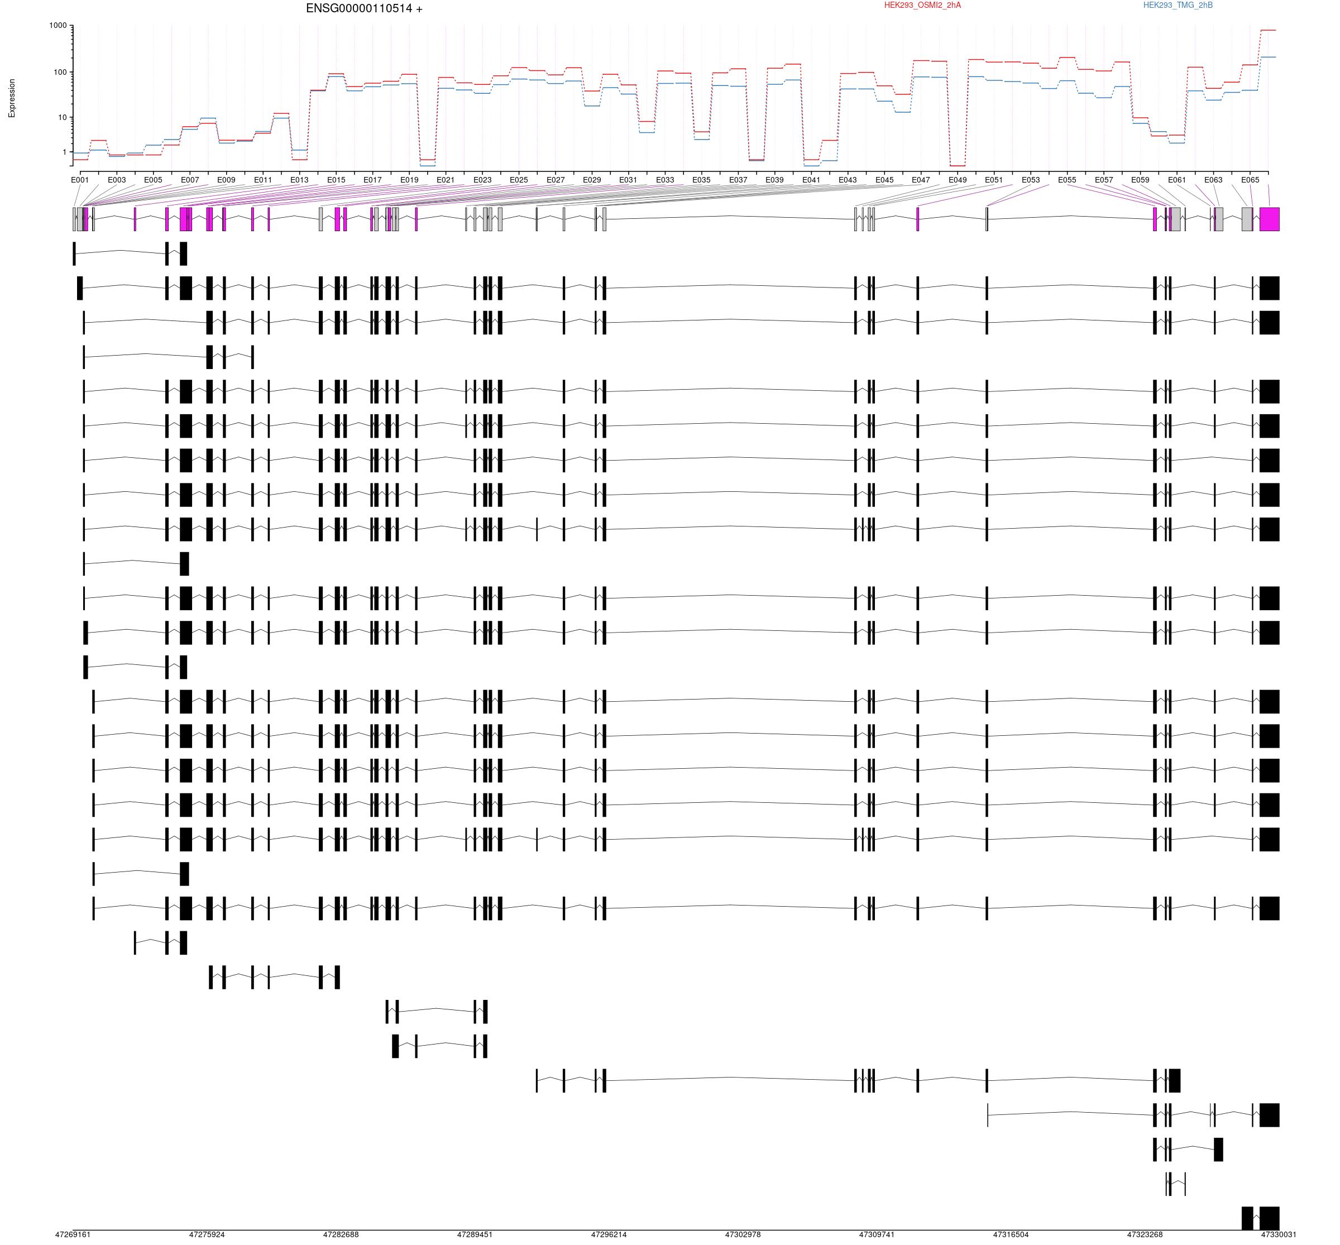Select exon label E043
This screenshot has width=1340, height=1245.
[848, 180]
